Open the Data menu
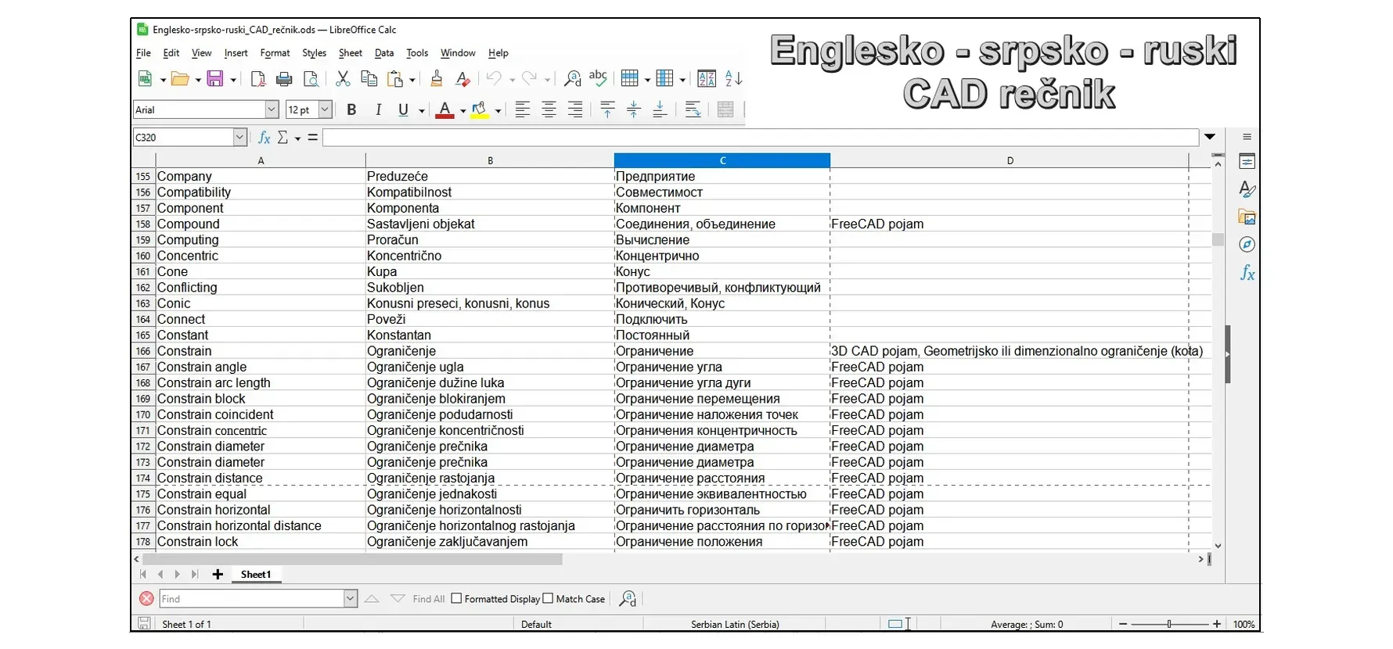This screenshot has width=1393, height=649. point(384,53)
